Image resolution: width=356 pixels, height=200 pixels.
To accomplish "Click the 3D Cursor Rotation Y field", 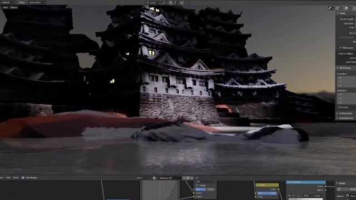I will (x=347, y=98).
